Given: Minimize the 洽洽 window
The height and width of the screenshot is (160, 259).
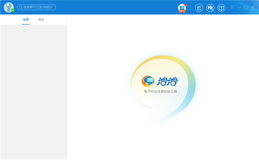Looking at the screenshot, I should [239, 7].
